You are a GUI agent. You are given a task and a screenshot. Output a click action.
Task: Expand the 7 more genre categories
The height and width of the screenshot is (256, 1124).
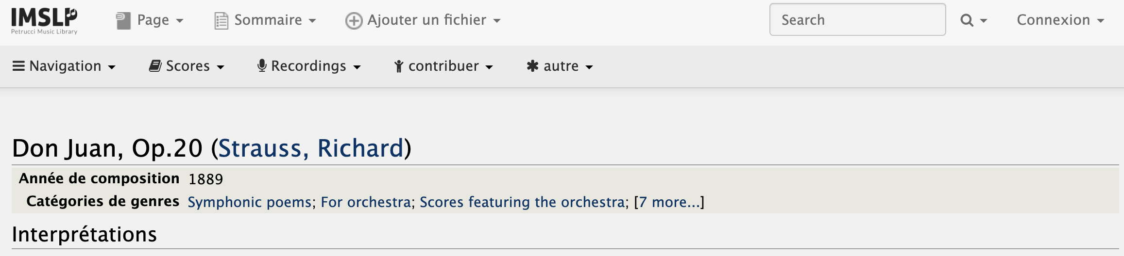click(x=669, y=202)
